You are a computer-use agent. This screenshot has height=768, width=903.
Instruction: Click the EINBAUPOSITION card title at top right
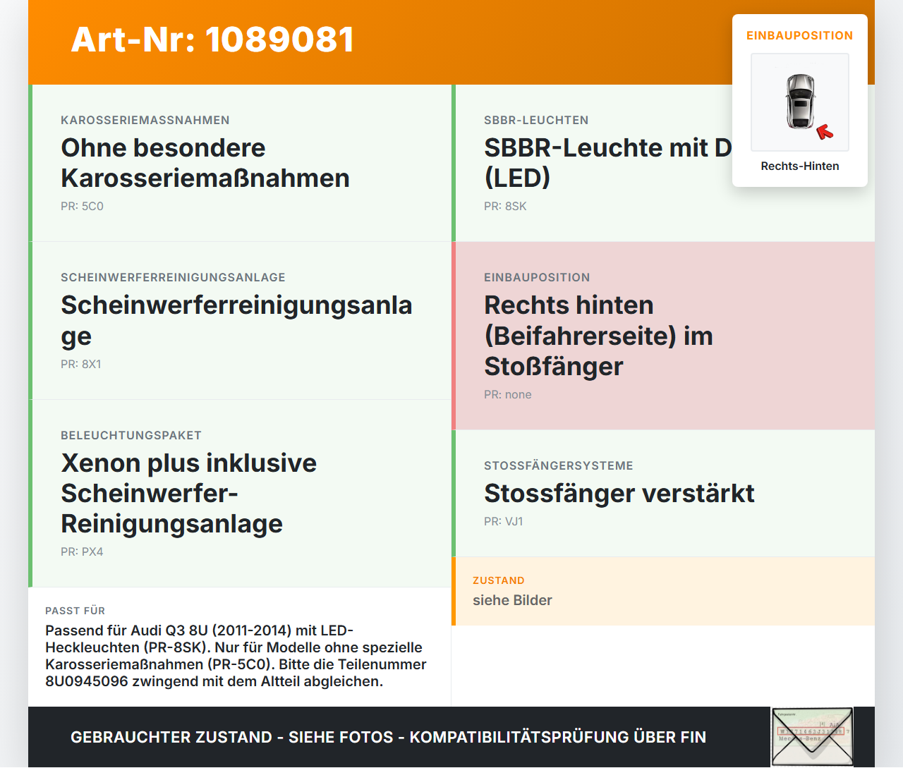coord(800,35)
